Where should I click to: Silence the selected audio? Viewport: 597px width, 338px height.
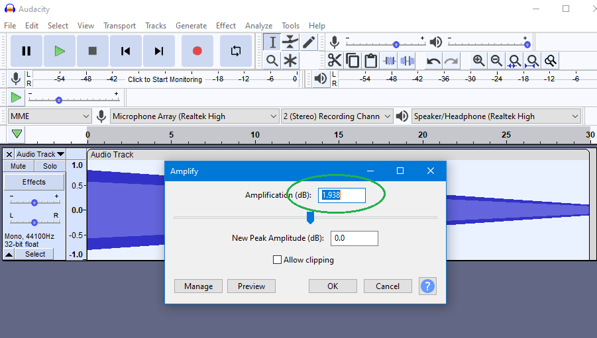[407, 60]
